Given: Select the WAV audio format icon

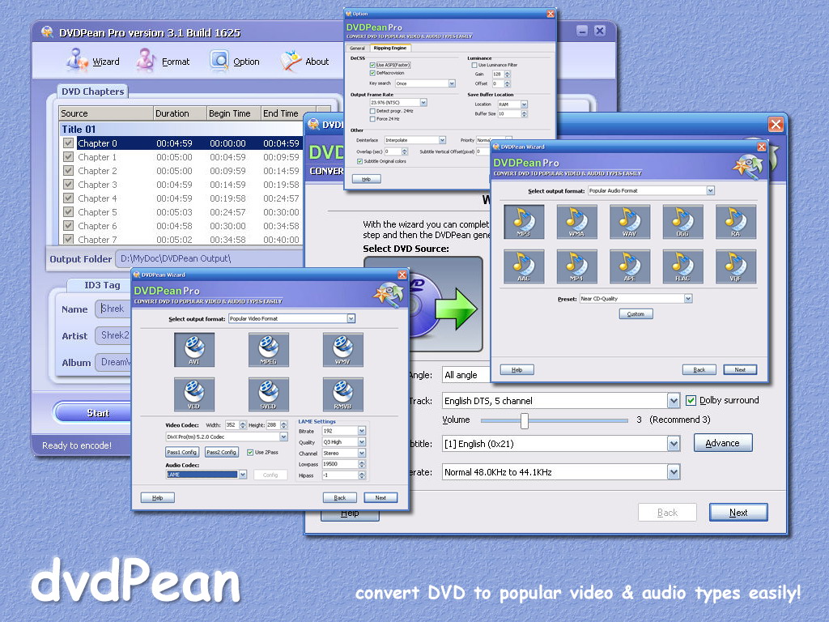Looking at the screenshot, I should click(630, 222).
